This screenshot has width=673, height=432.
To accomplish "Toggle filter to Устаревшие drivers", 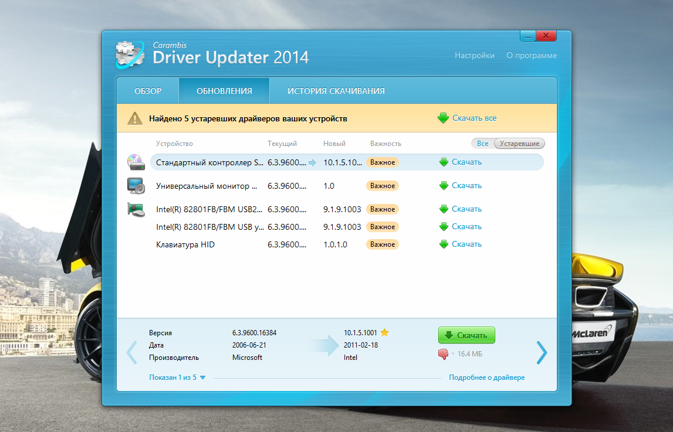I will click(x=519, y=144).
